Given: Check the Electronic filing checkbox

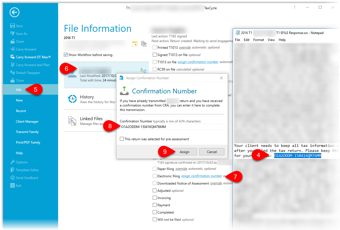Looking at the screenshot, I should click(155, 176).
